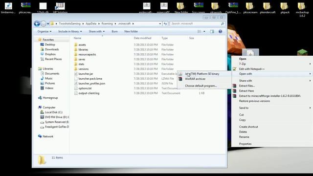Select Pictures library
The width and height of the screenshot is (313, 176).
pos(50,83)
